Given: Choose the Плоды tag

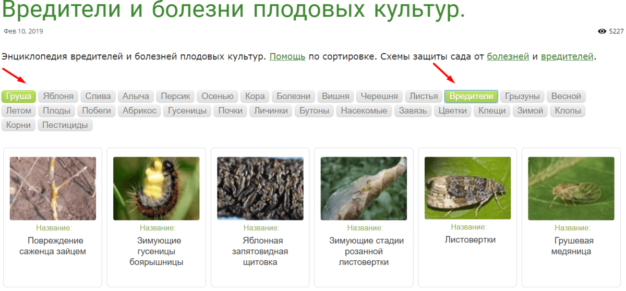Looking at the screenshot, I should coord(57,111).
